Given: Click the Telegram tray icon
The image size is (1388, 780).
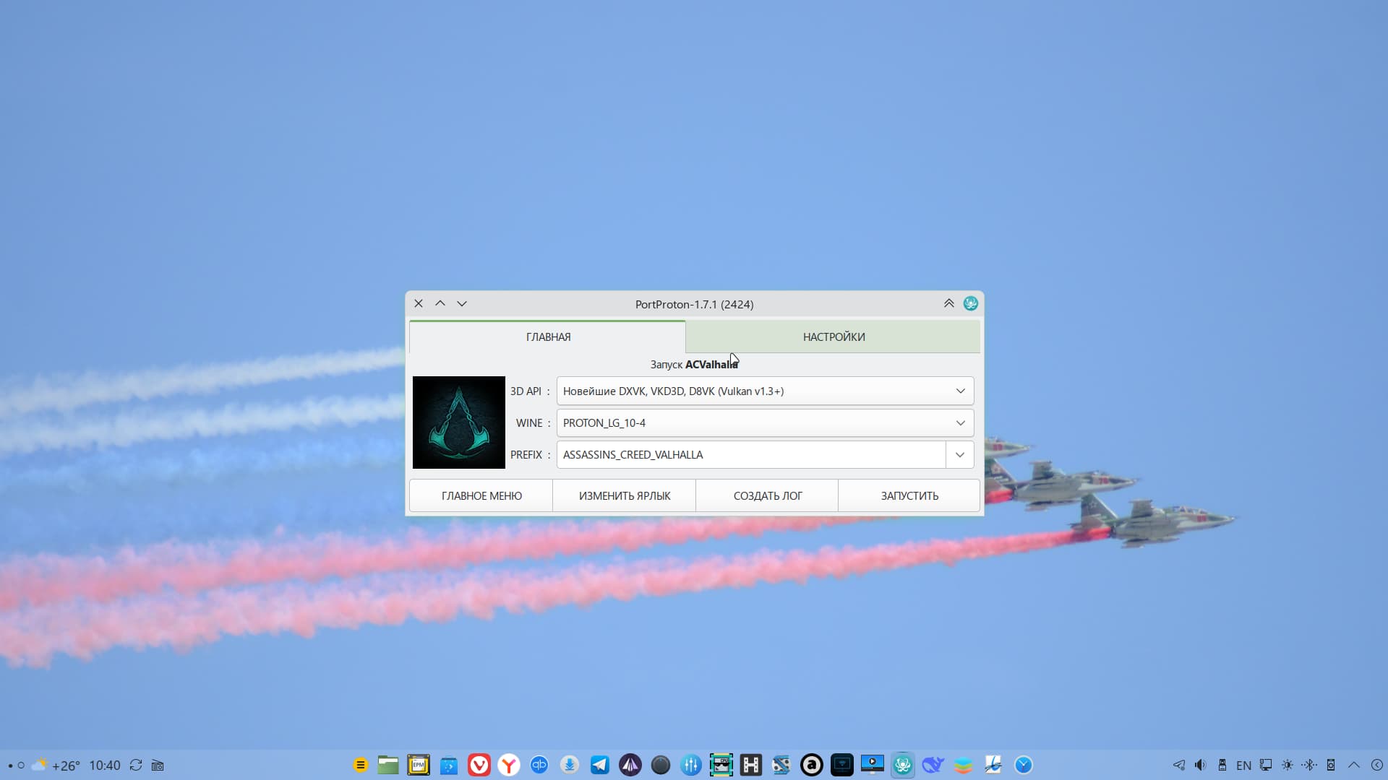Looking at the screenshot, I should click(1178, 765).
